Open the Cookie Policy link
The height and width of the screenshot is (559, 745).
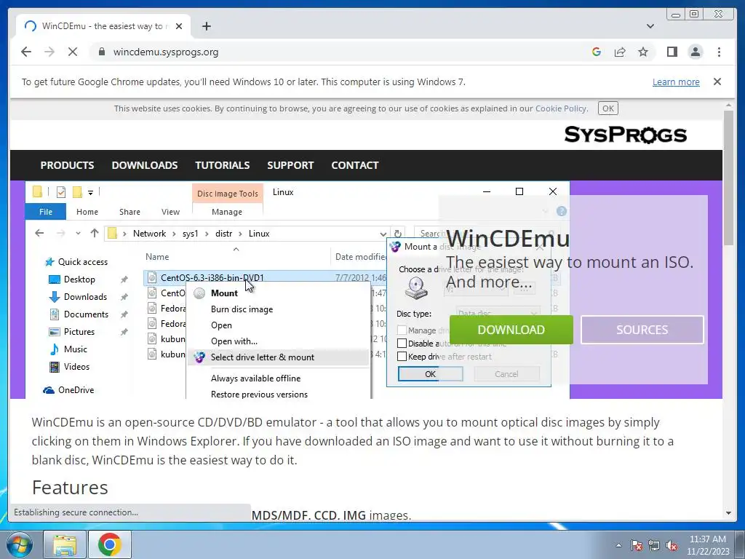[561, 108]
